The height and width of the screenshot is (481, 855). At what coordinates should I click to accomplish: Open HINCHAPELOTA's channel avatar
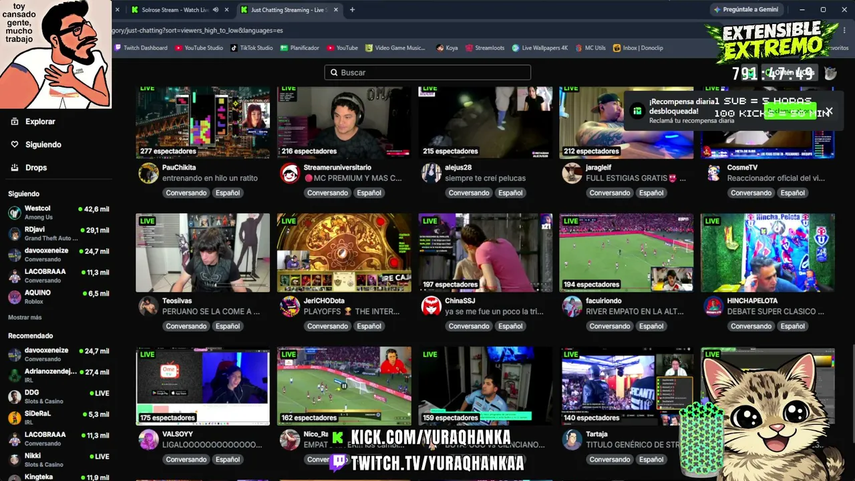coord(713,306)
